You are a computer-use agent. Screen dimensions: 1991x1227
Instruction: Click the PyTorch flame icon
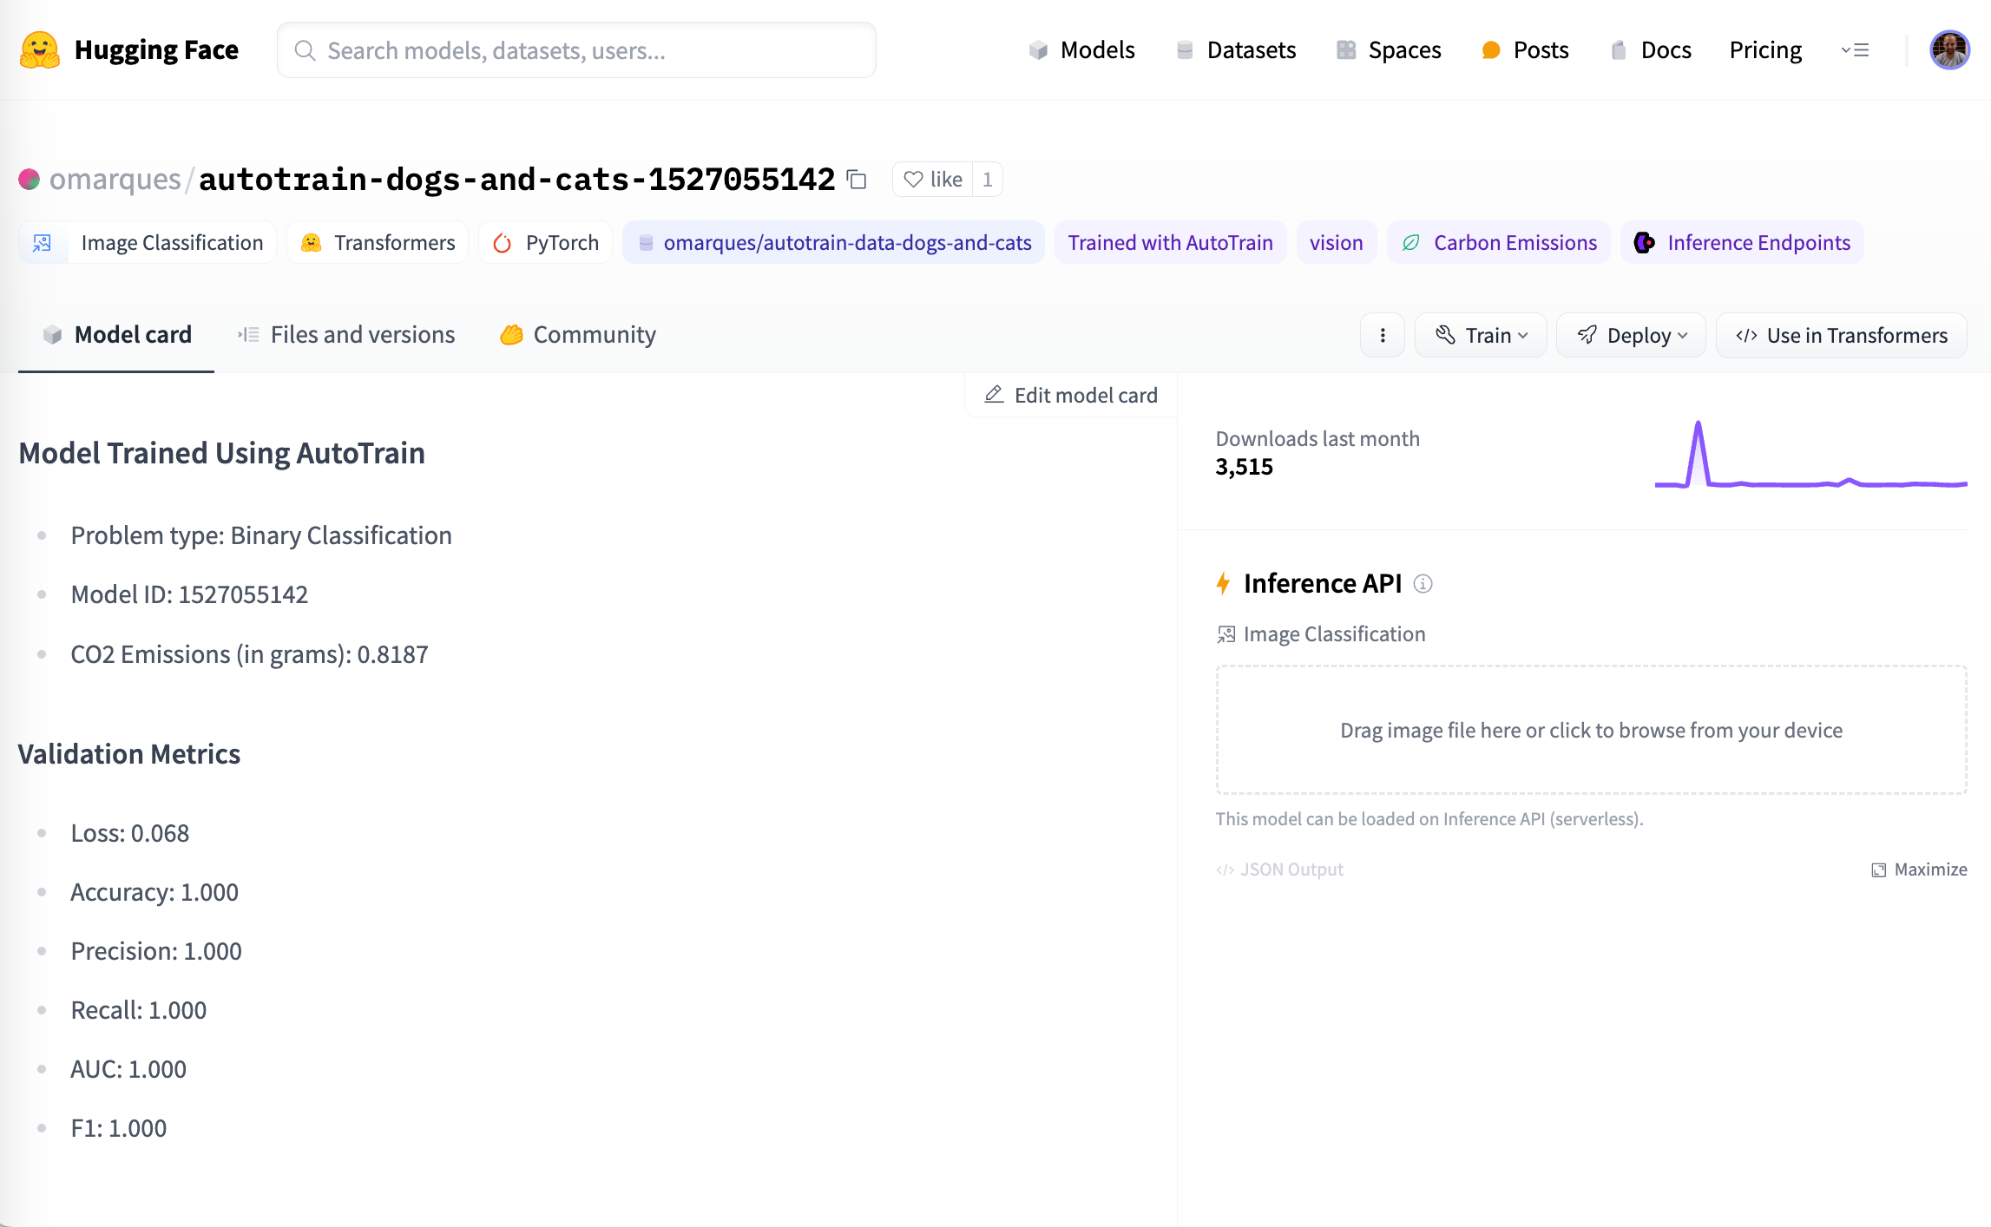(502, 243)
